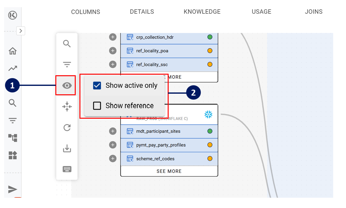Click the refresh icon in lineage toolbar
This screenshot has height=208, width=346.
click(67, 127)
